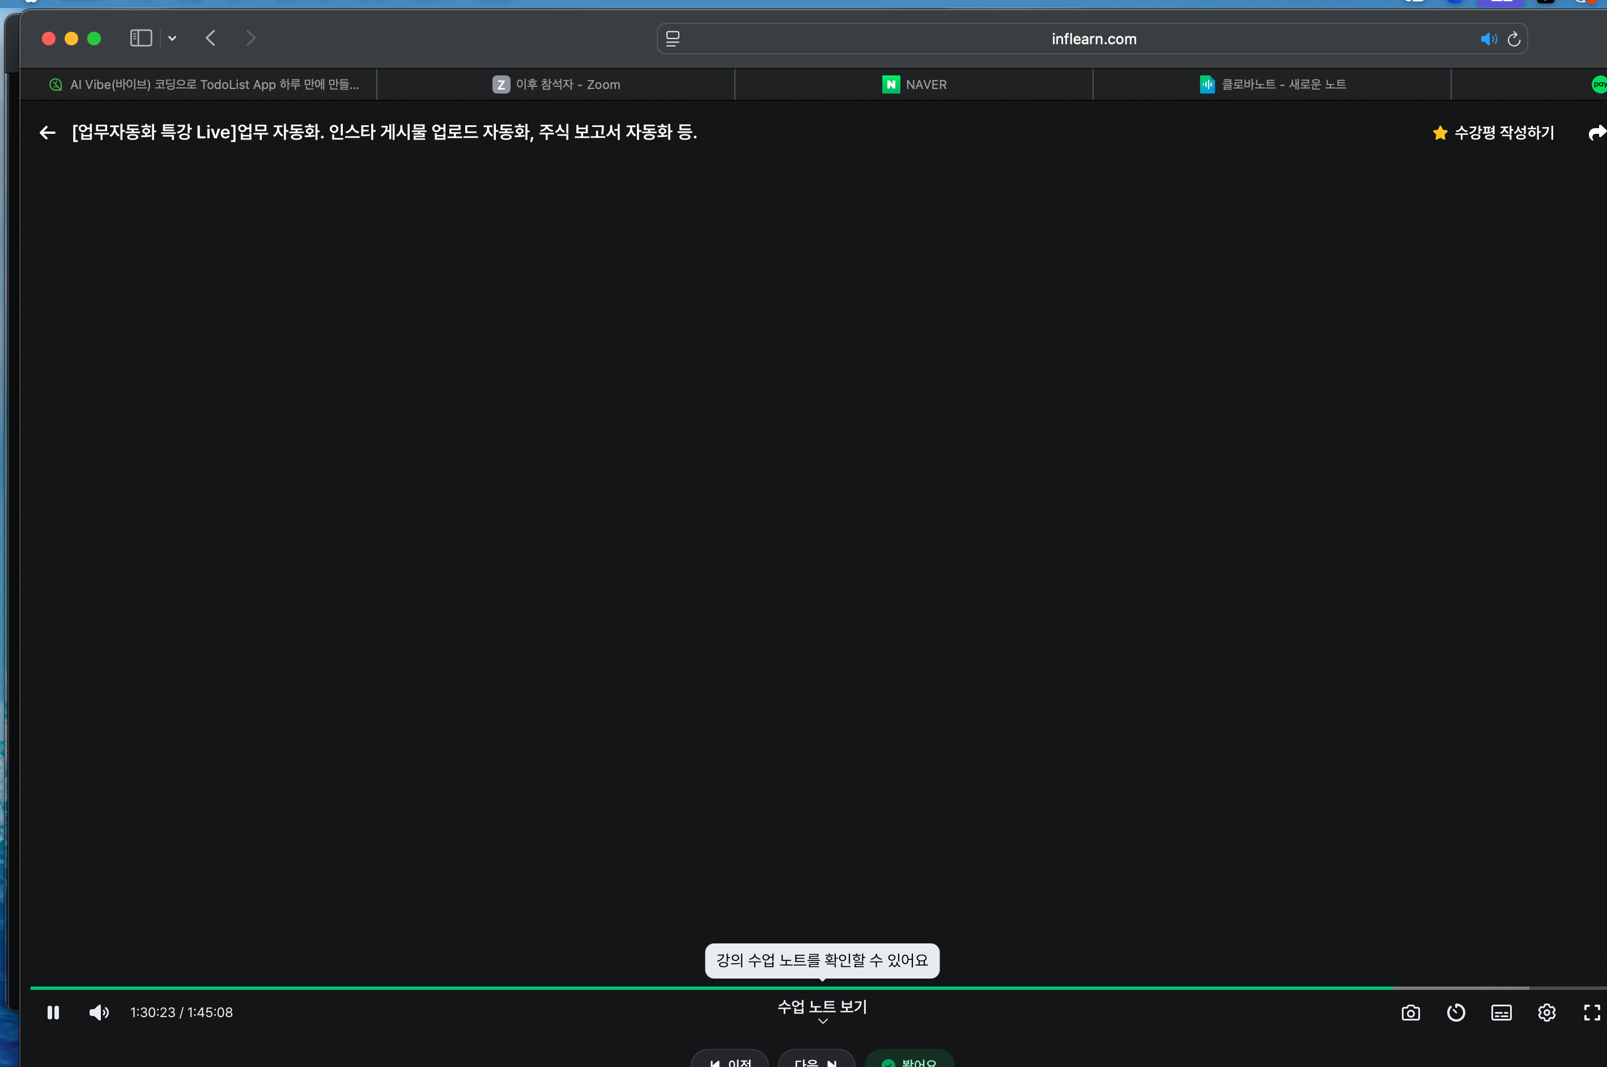Mark the lecture as watched with 봤어요
1607x1067 pixels.
[x=909, y=1061]
